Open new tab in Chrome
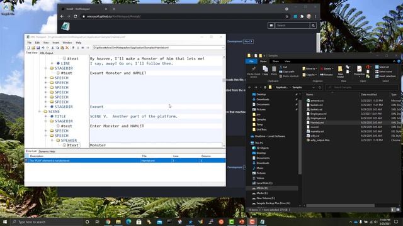This screenshot has width=403, height=226. 114,9
